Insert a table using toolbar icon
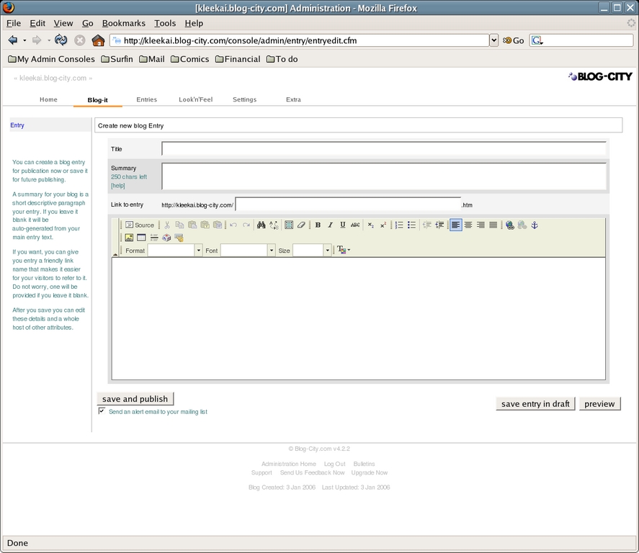Screen dimensions: 639x553 [x=289, y=225]
